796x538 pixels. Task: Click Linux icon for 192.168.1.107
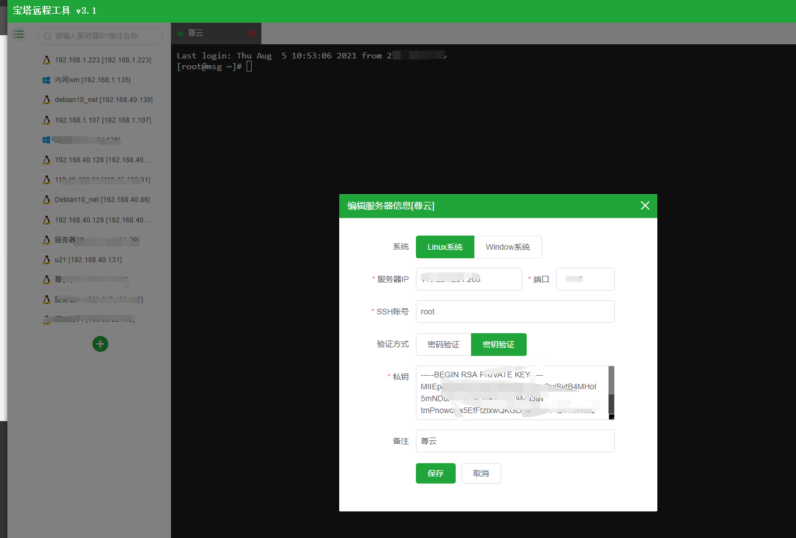[x=47, y=120]
